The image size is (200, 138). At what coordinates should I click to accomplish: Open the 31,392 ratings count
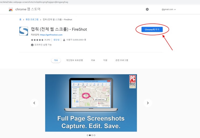click(x=47, y=40)
